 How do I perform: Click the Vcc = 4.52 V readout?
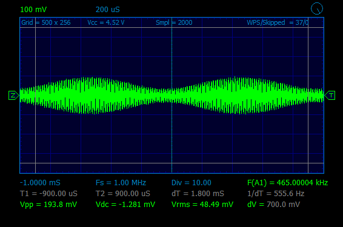[x=106, y=22]
